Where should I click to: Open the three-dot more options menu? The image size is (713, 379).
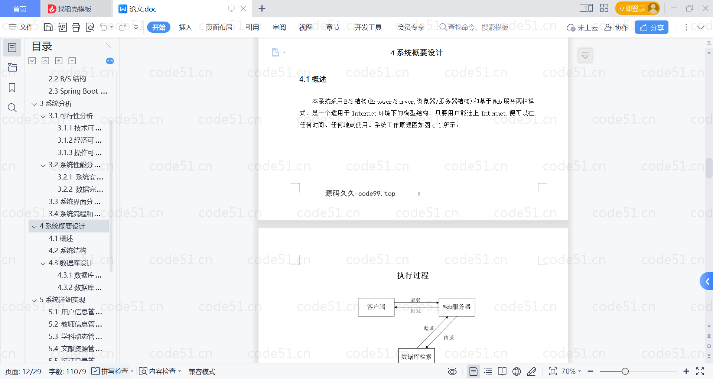(x=686, y=27)
